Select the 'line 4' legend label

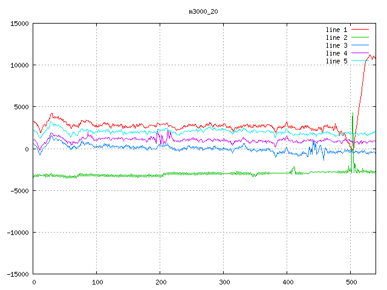[x=337, y=53]
